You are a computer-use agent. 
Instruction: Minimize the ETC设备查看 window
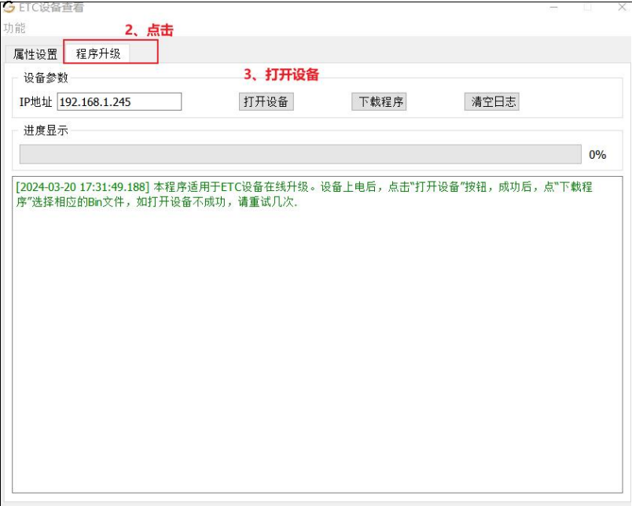tap(554, 7)
